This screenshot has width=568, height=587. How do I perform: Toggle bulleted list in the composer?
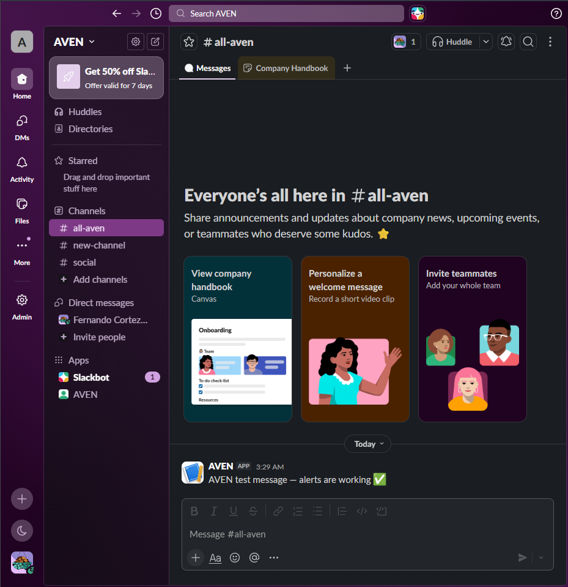pyautogui.click(x=317, y=511)
